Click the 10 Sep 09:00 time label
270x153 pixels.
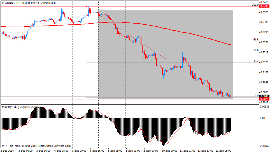click(x=170, y=150)
